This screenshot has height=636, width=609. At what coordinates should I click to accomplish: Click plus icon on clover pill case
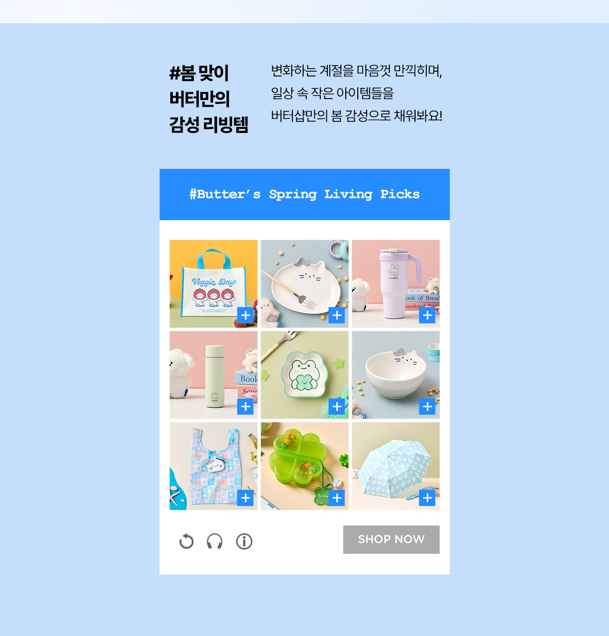tap(337, 498)
